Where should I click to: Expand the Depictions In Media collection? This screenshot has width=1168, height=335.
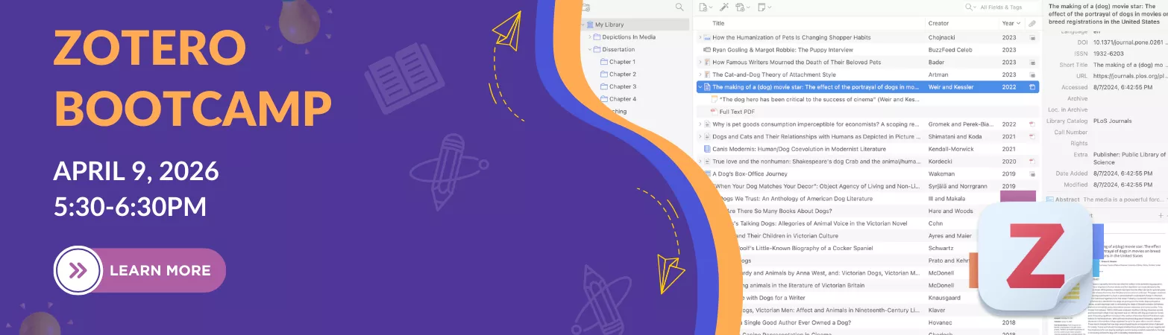click(x=589, y=37)
